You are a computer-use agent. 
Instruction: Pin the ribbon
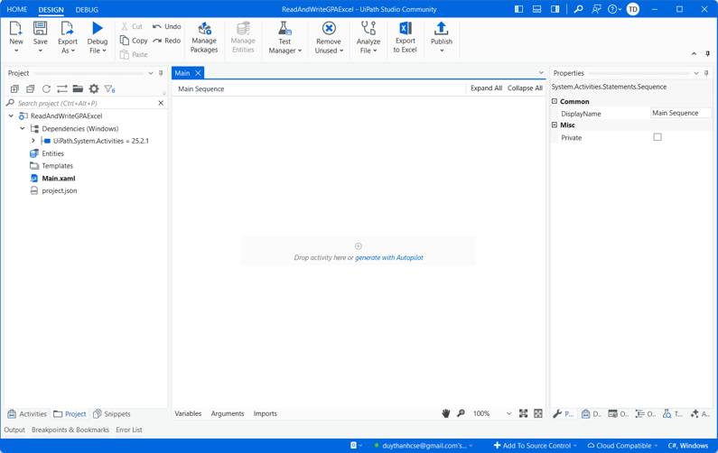[x=707, y=54]
